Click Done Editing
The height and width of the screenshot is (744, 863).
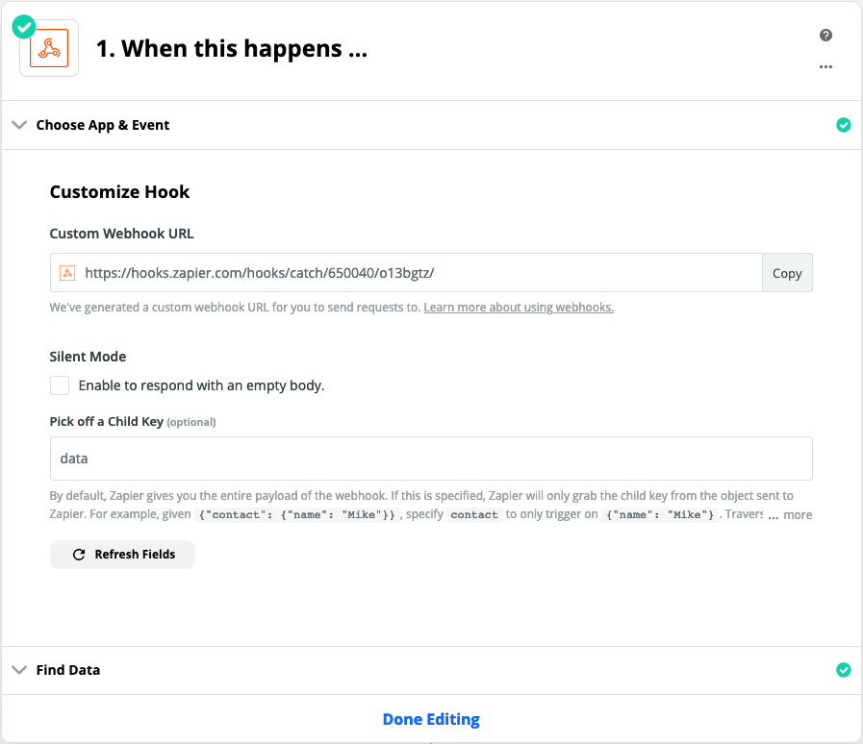tap(431, 719)
